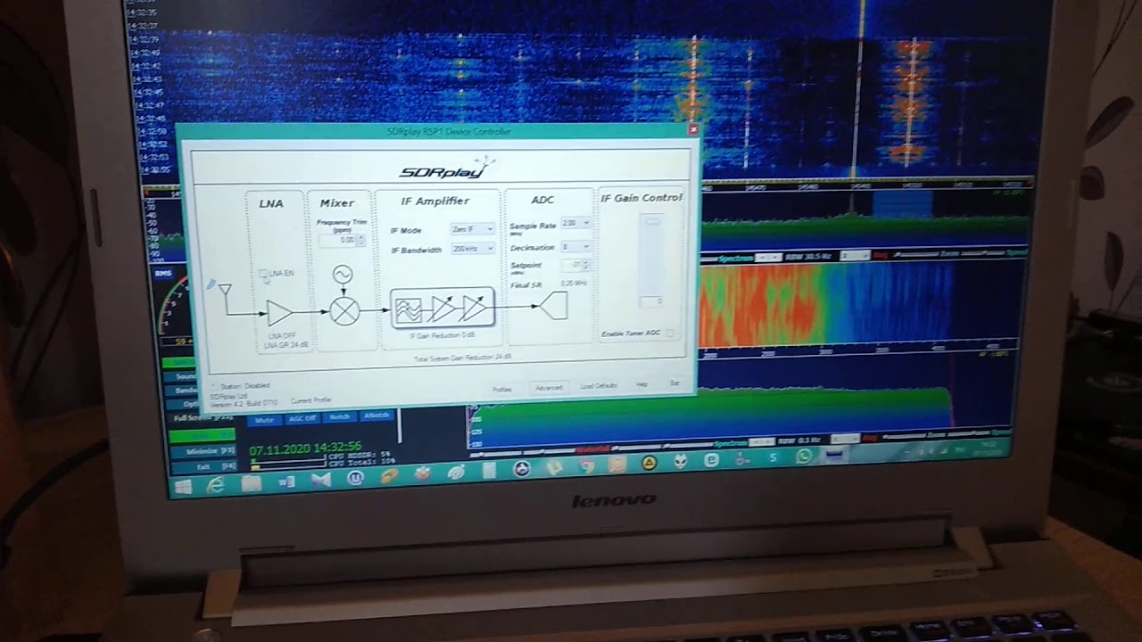The height and width of the screenshot is (642, 1142).
Task: Toggle the ANotch button
Action: click(x=377, y=416)
